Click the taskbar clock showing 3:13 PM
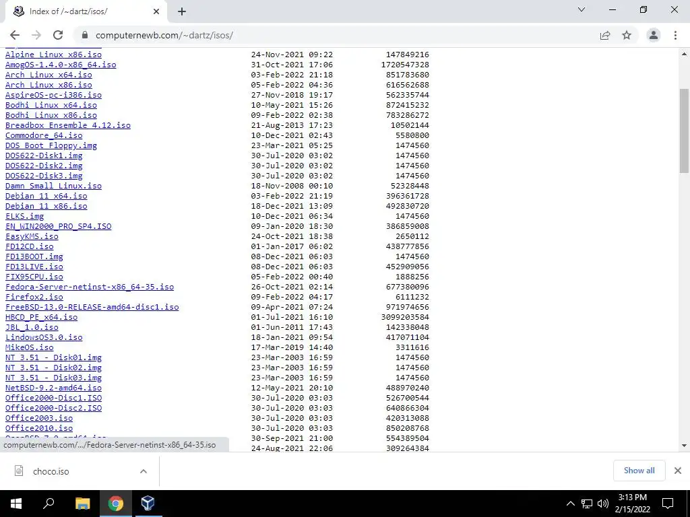Screen dimensions: 690x517 click(x=632, y=504)
